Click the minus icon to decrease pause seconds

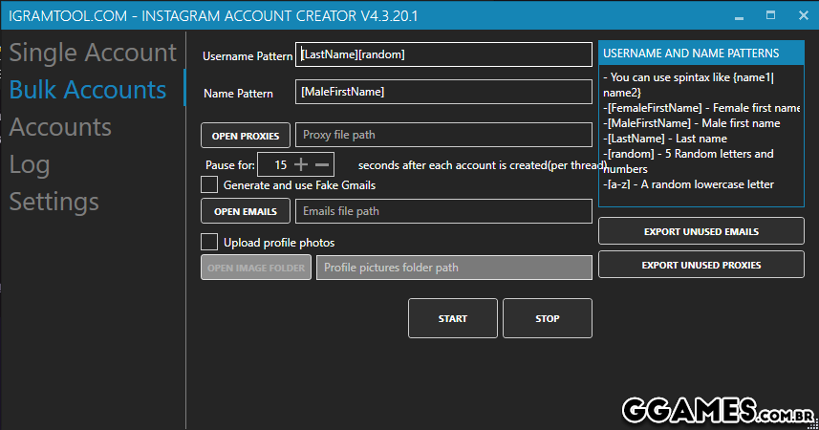pos(323,165)
